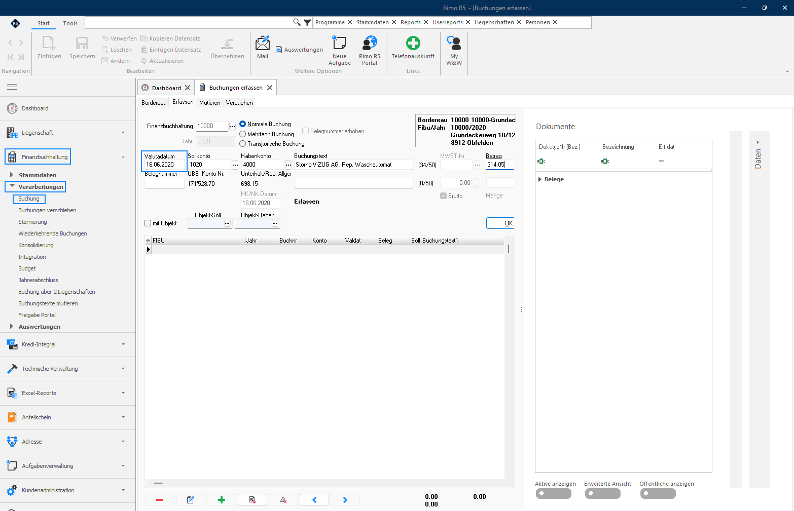Launch Telefonauskunft link
Image resolution: width=794 pixels, height=511 pixels.
pos(413,48)
